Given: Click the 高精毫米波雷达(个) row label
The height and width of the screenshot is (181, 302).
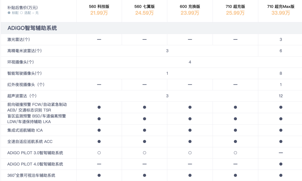Looking at the screenshot, I should pyautogui.click(x=24, y=51).
